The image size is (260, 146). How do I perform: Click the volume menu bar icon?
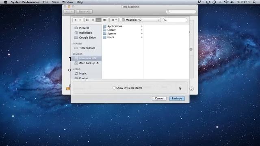(x=232, y=2)
